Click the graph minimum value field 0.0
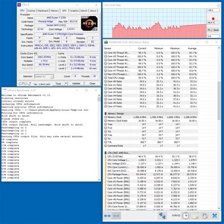 pyautogui.click(x=213, y=36)
